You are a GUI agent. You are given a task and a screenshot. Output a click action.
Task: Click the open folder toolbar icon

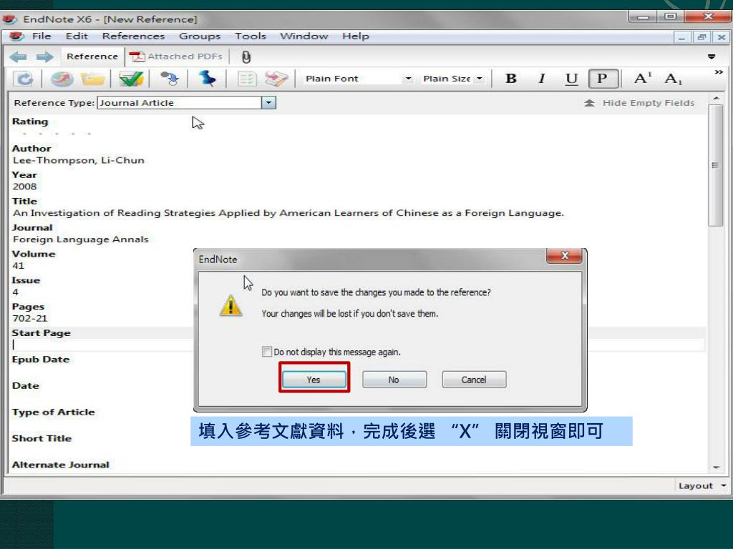pos(92,79)
